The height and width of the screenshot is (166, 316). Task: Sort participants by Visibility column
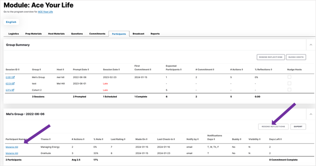[260, 139]
